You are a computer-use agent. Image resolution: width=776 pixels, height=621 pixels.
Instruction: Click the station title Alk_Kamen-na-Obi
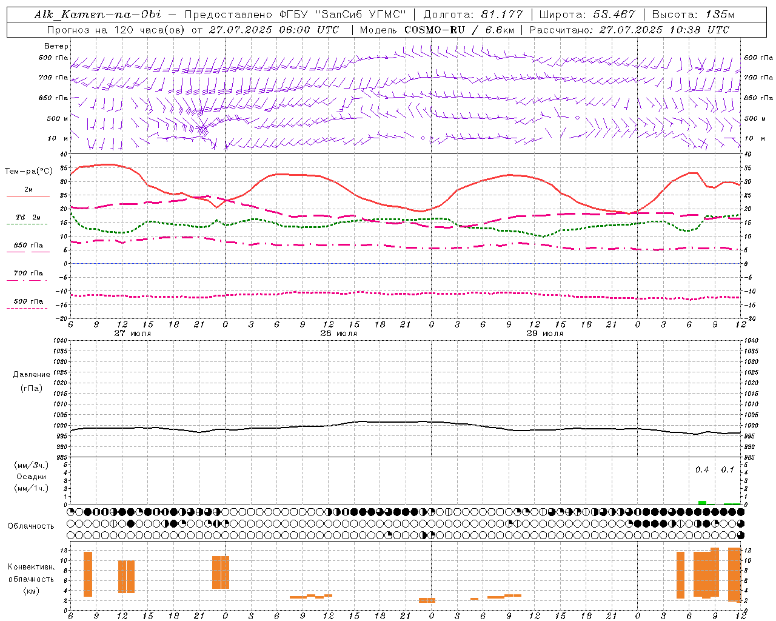pos(98,15)
